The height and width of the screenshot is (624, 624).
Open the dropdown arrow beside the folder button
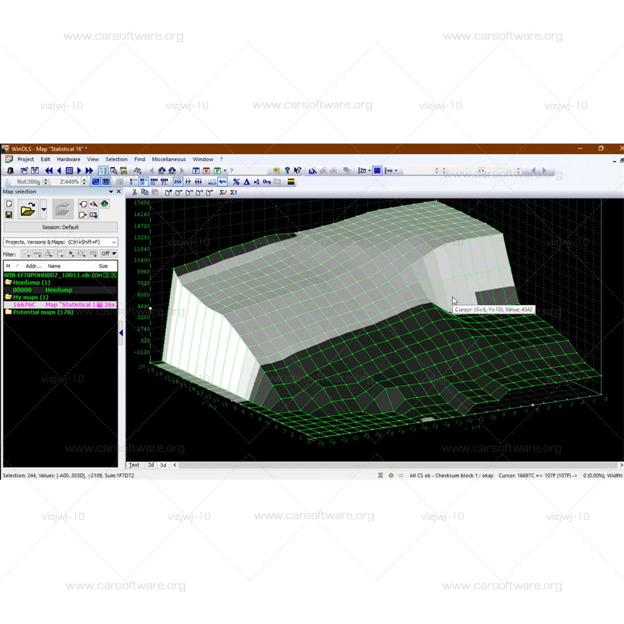44,209
